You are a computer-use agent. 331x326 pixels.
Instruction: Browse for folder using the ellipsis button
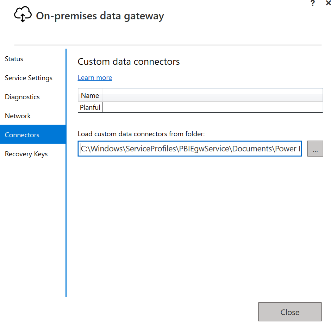click(315, 149)
